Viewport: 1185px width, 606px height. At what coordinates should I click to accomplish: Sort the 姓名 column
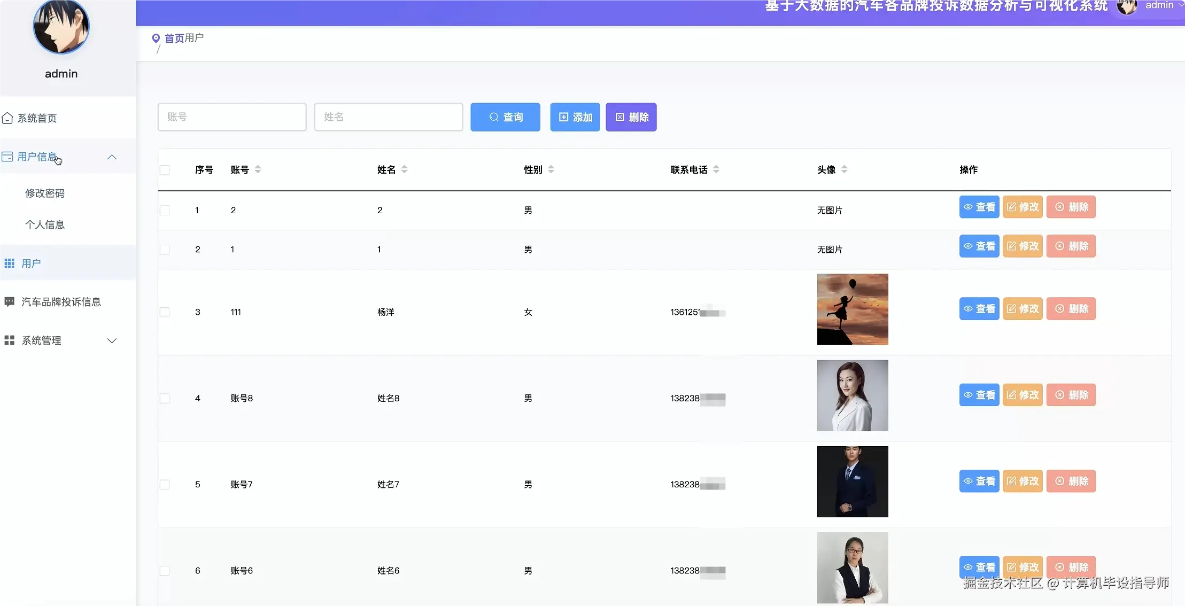click(x=405, y=169)
